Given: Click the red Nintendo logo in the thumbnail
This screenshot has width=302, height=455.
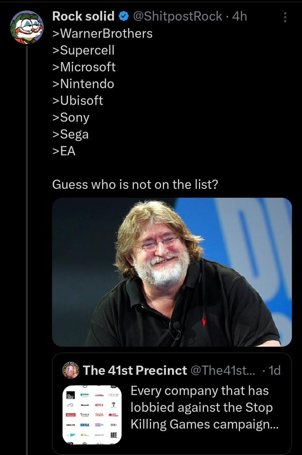Looking at the screenshot, I should click(70, 415).
